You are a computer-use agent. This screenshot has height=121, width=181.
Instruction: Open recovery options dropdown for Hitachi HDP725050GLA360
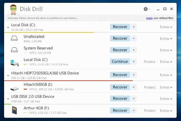134,75
